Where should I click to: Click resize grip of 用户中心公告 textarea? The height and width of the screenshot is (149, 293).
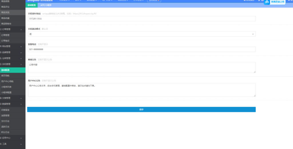[x=254, y=96]
